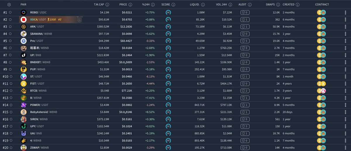Image resolution: width=351 pixels, height=151 pixels.
Task: Open three-dot menu for BabyAsteroid row
Action: [345, 112]
